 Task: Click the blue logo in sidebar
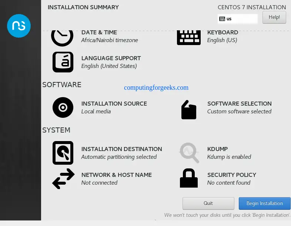(x=19, y=26)
